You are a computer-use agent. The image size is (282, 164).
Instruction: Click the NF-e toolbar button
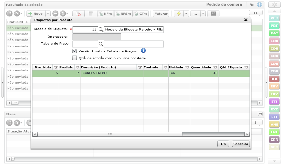coord(105,14)
